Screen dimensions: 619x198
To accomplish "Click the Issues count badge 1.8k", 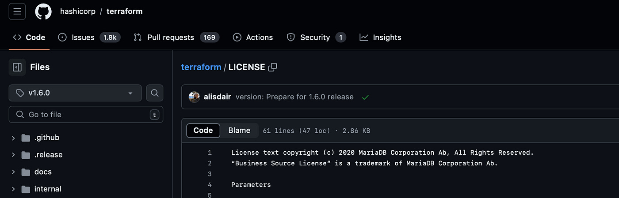I will coord(110,37).
